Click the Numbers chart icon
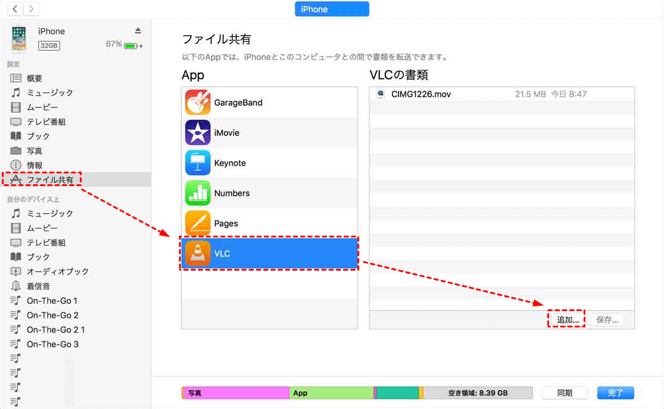This screenshot has width=664, height=409. [197, 193]
